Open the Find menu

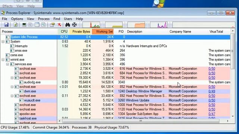57,19
